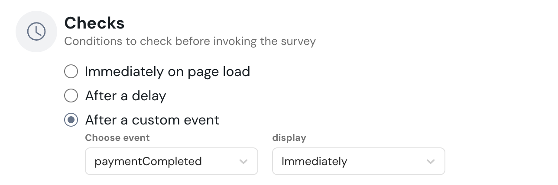
Task: Click the "After a custom event" label text
Action: 152,120
